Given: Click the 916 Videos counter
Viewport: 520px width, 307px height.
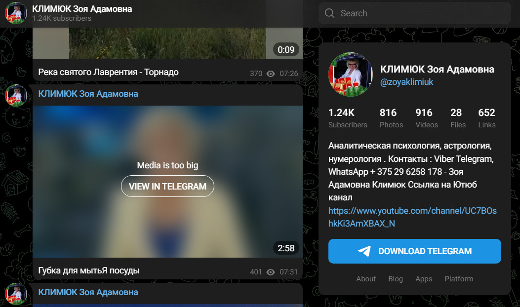Looking at the screenshot, I should [x=427, y=118].
